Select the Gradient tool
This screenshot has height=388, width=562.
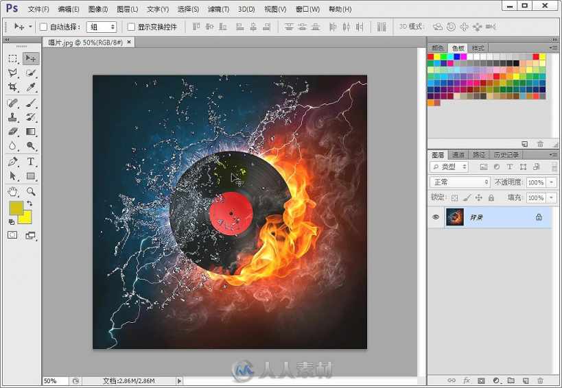[x=31, y=132]
